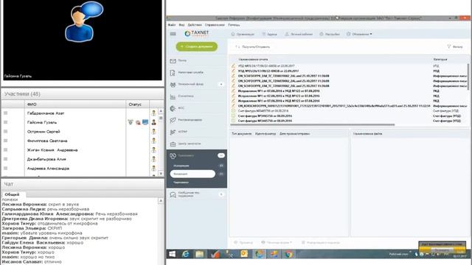Select the ON_KORSCHFDOPPR document row
Viewport: 472px width, 265px height.
click(x=349, y=106)
